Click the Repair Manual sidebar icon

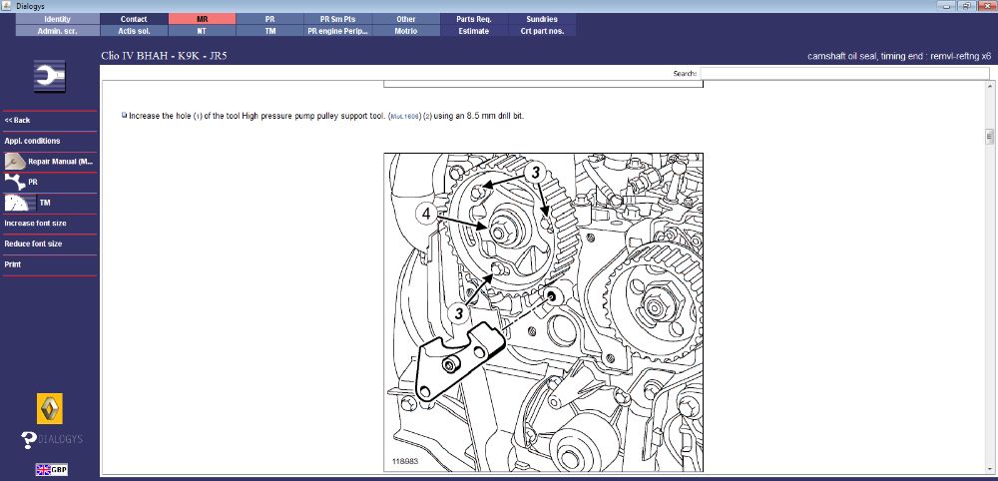(15, 162)
